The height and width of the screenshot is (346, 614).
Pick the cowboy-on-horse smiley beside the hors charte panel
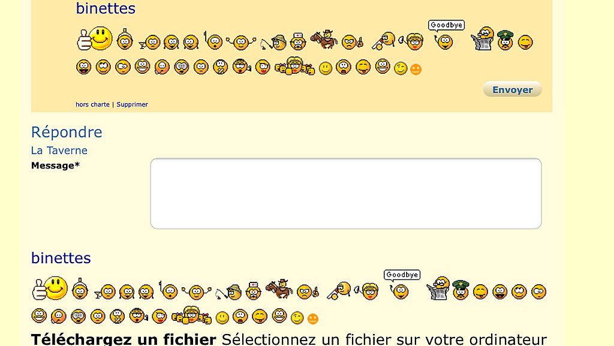[324, 40]
